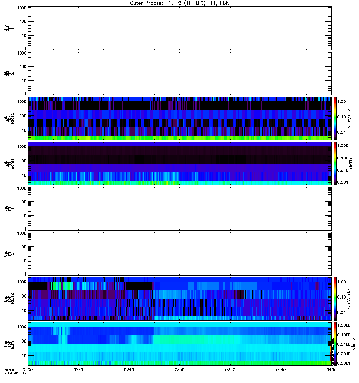
Task: Click the '100' y-axis label of thc fbk scm1 panel
Action: [x=23, y=341]
